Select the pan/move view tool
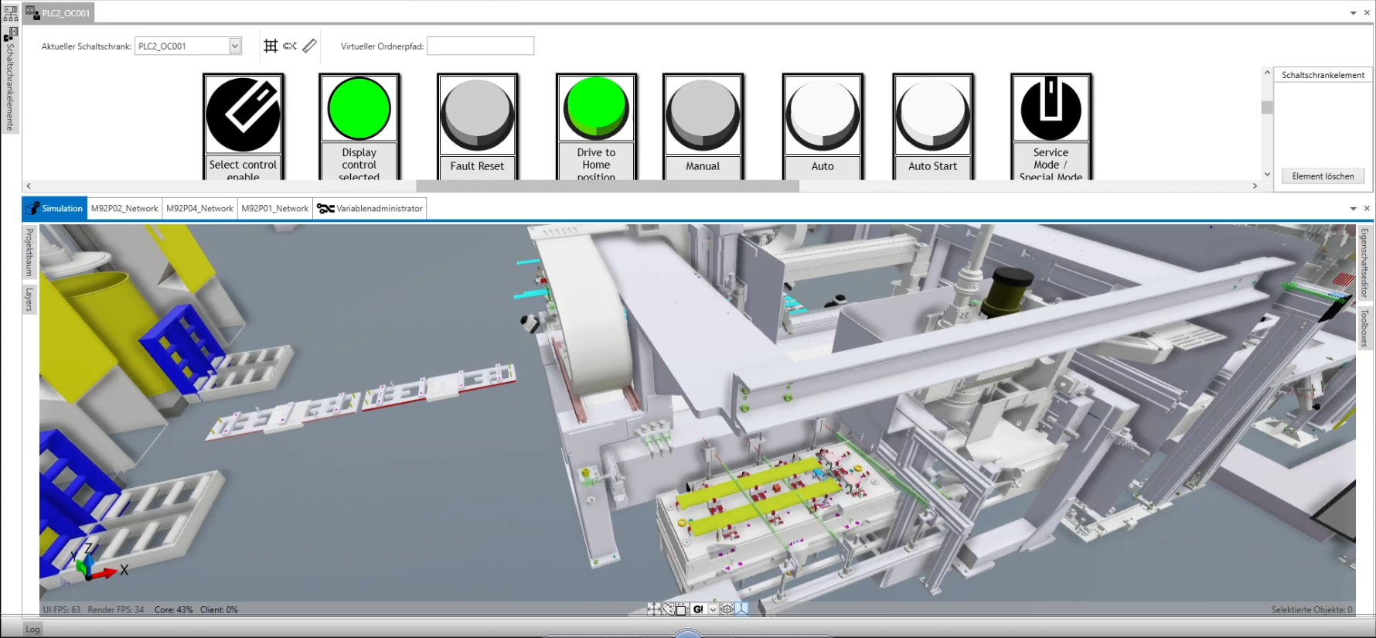1376x638 pixels. click(654, 609)
